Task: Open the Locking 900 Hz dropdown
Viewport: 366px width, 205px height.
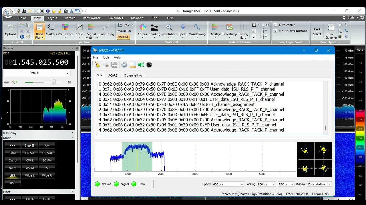Action: tap(266, 184)
